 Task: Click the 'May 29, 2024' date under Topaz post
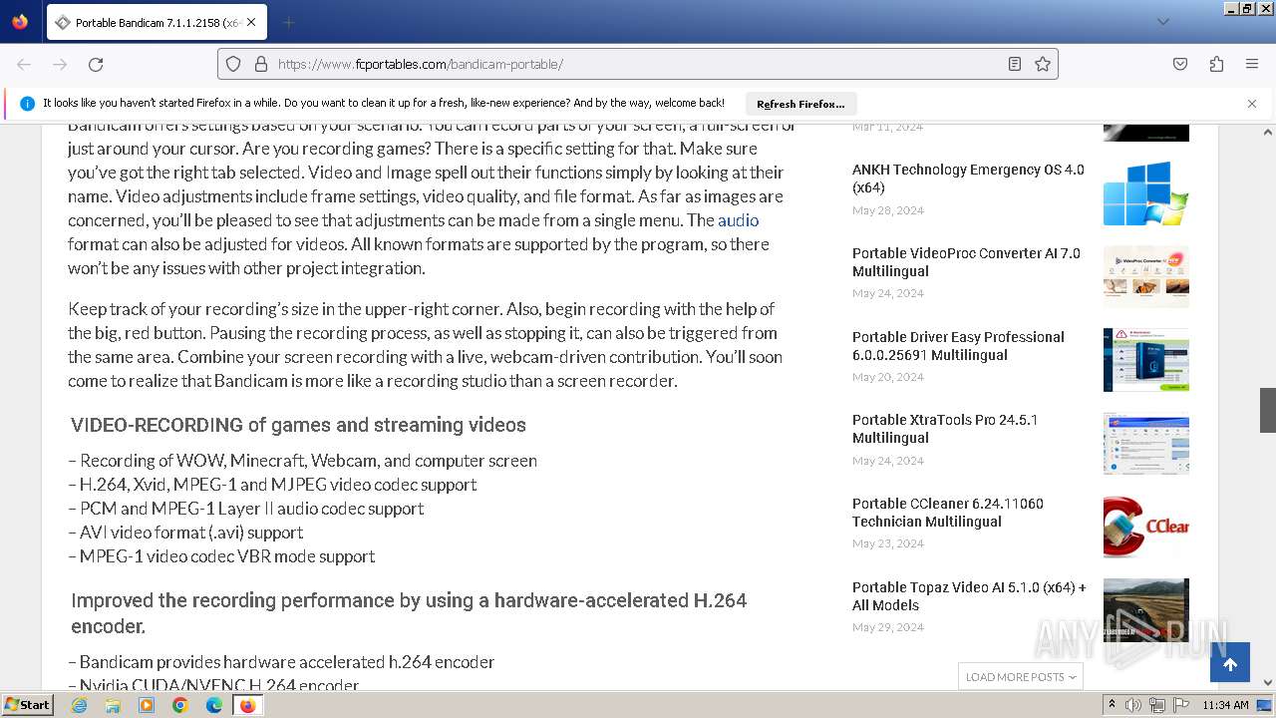pos(888,627)
